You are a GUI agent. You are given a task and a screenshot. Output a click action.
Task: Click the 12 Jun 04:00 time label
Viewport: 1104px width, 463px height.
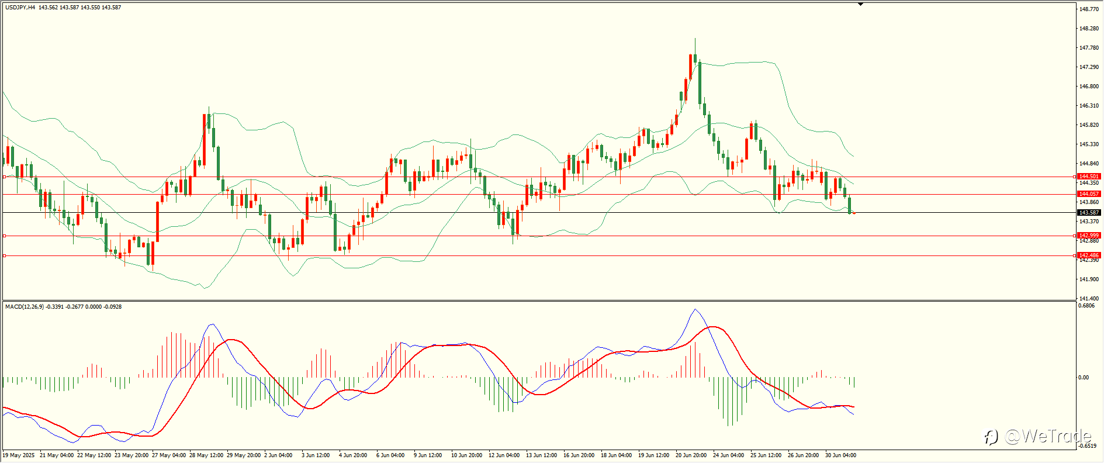(504, 455)
